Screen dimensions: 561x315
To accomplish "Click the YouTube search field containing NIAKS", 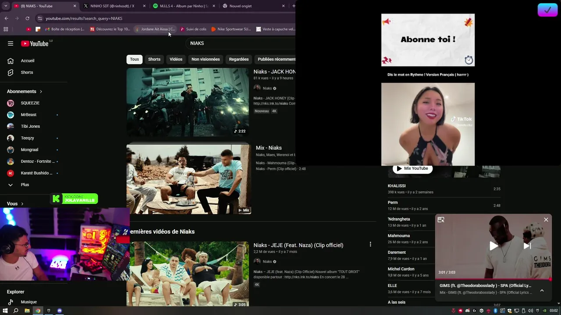I will pyautogui.click(x=241, y=43).
